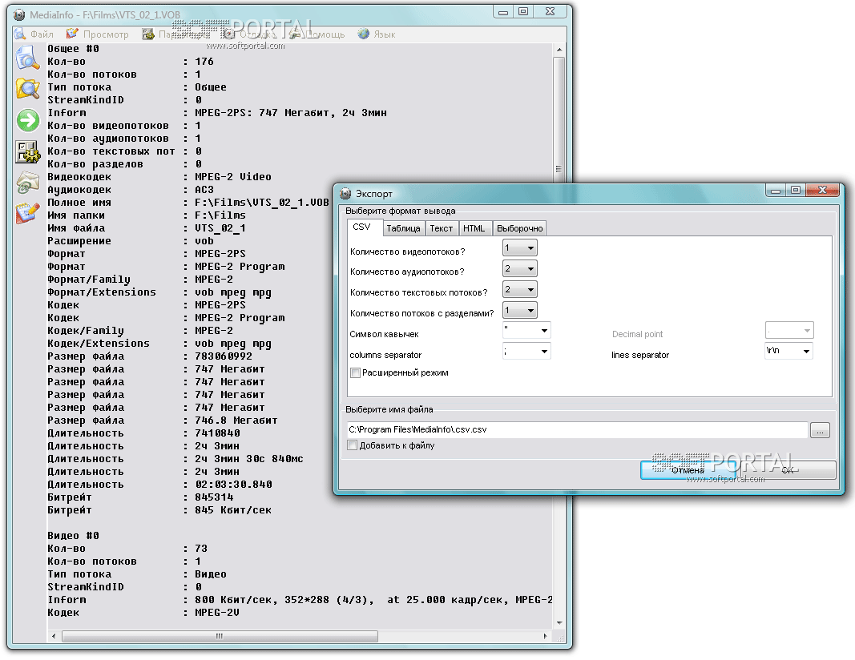This screenshot has width=855, height=660.
Task: Open the Язык menu
Action: 377,34
